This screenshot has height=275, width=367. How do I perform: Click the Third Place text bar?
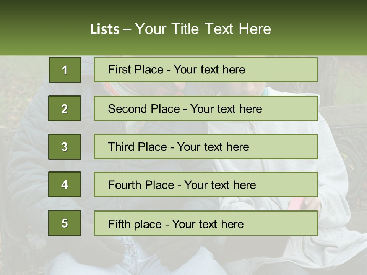pos(206,147)
